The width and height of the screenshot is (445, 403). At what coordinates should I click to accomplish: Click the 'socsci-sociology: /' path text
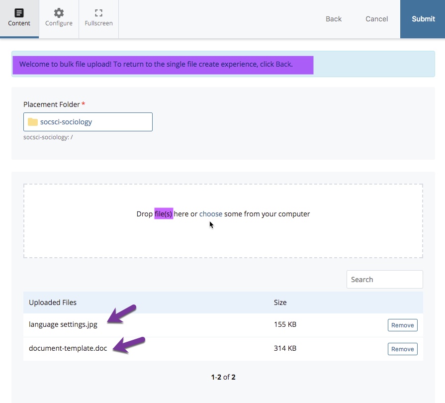pyautogui.click(x=48, y=137)
